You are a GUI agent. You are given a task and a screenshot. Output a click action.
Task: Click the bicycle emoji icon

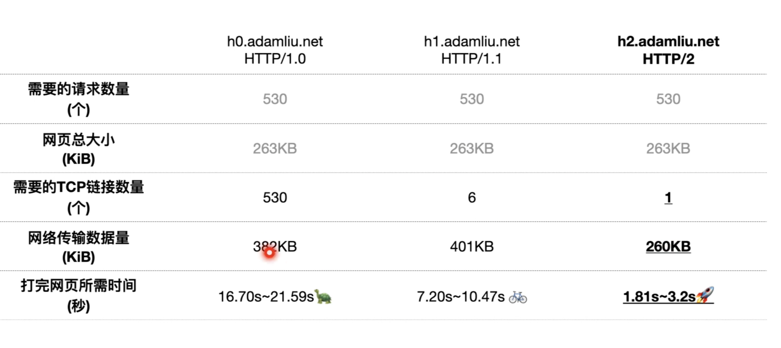[x=518, y=297]
